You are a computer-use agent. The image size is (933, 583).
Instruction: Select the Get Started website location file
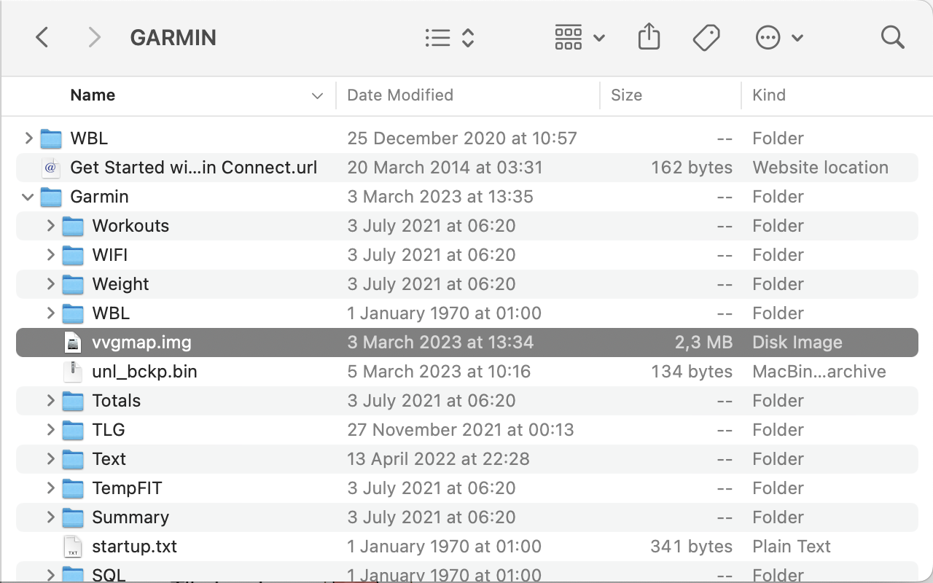(193, 168)
